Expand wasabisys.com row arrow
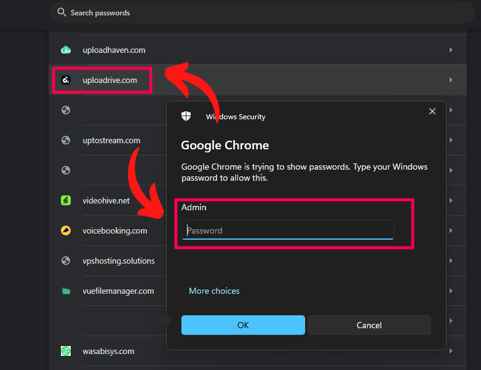This screenshot has width=481, height=370. pyautogui.click(x=451, y=351)
